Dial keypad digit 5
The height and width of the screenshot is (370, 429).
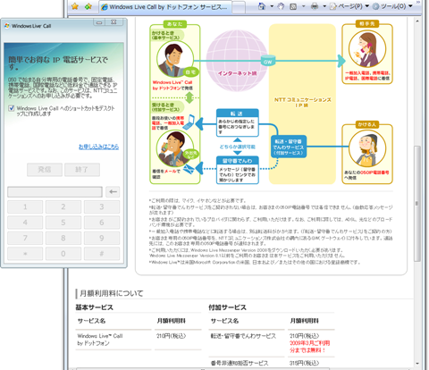tap(63, 223)
